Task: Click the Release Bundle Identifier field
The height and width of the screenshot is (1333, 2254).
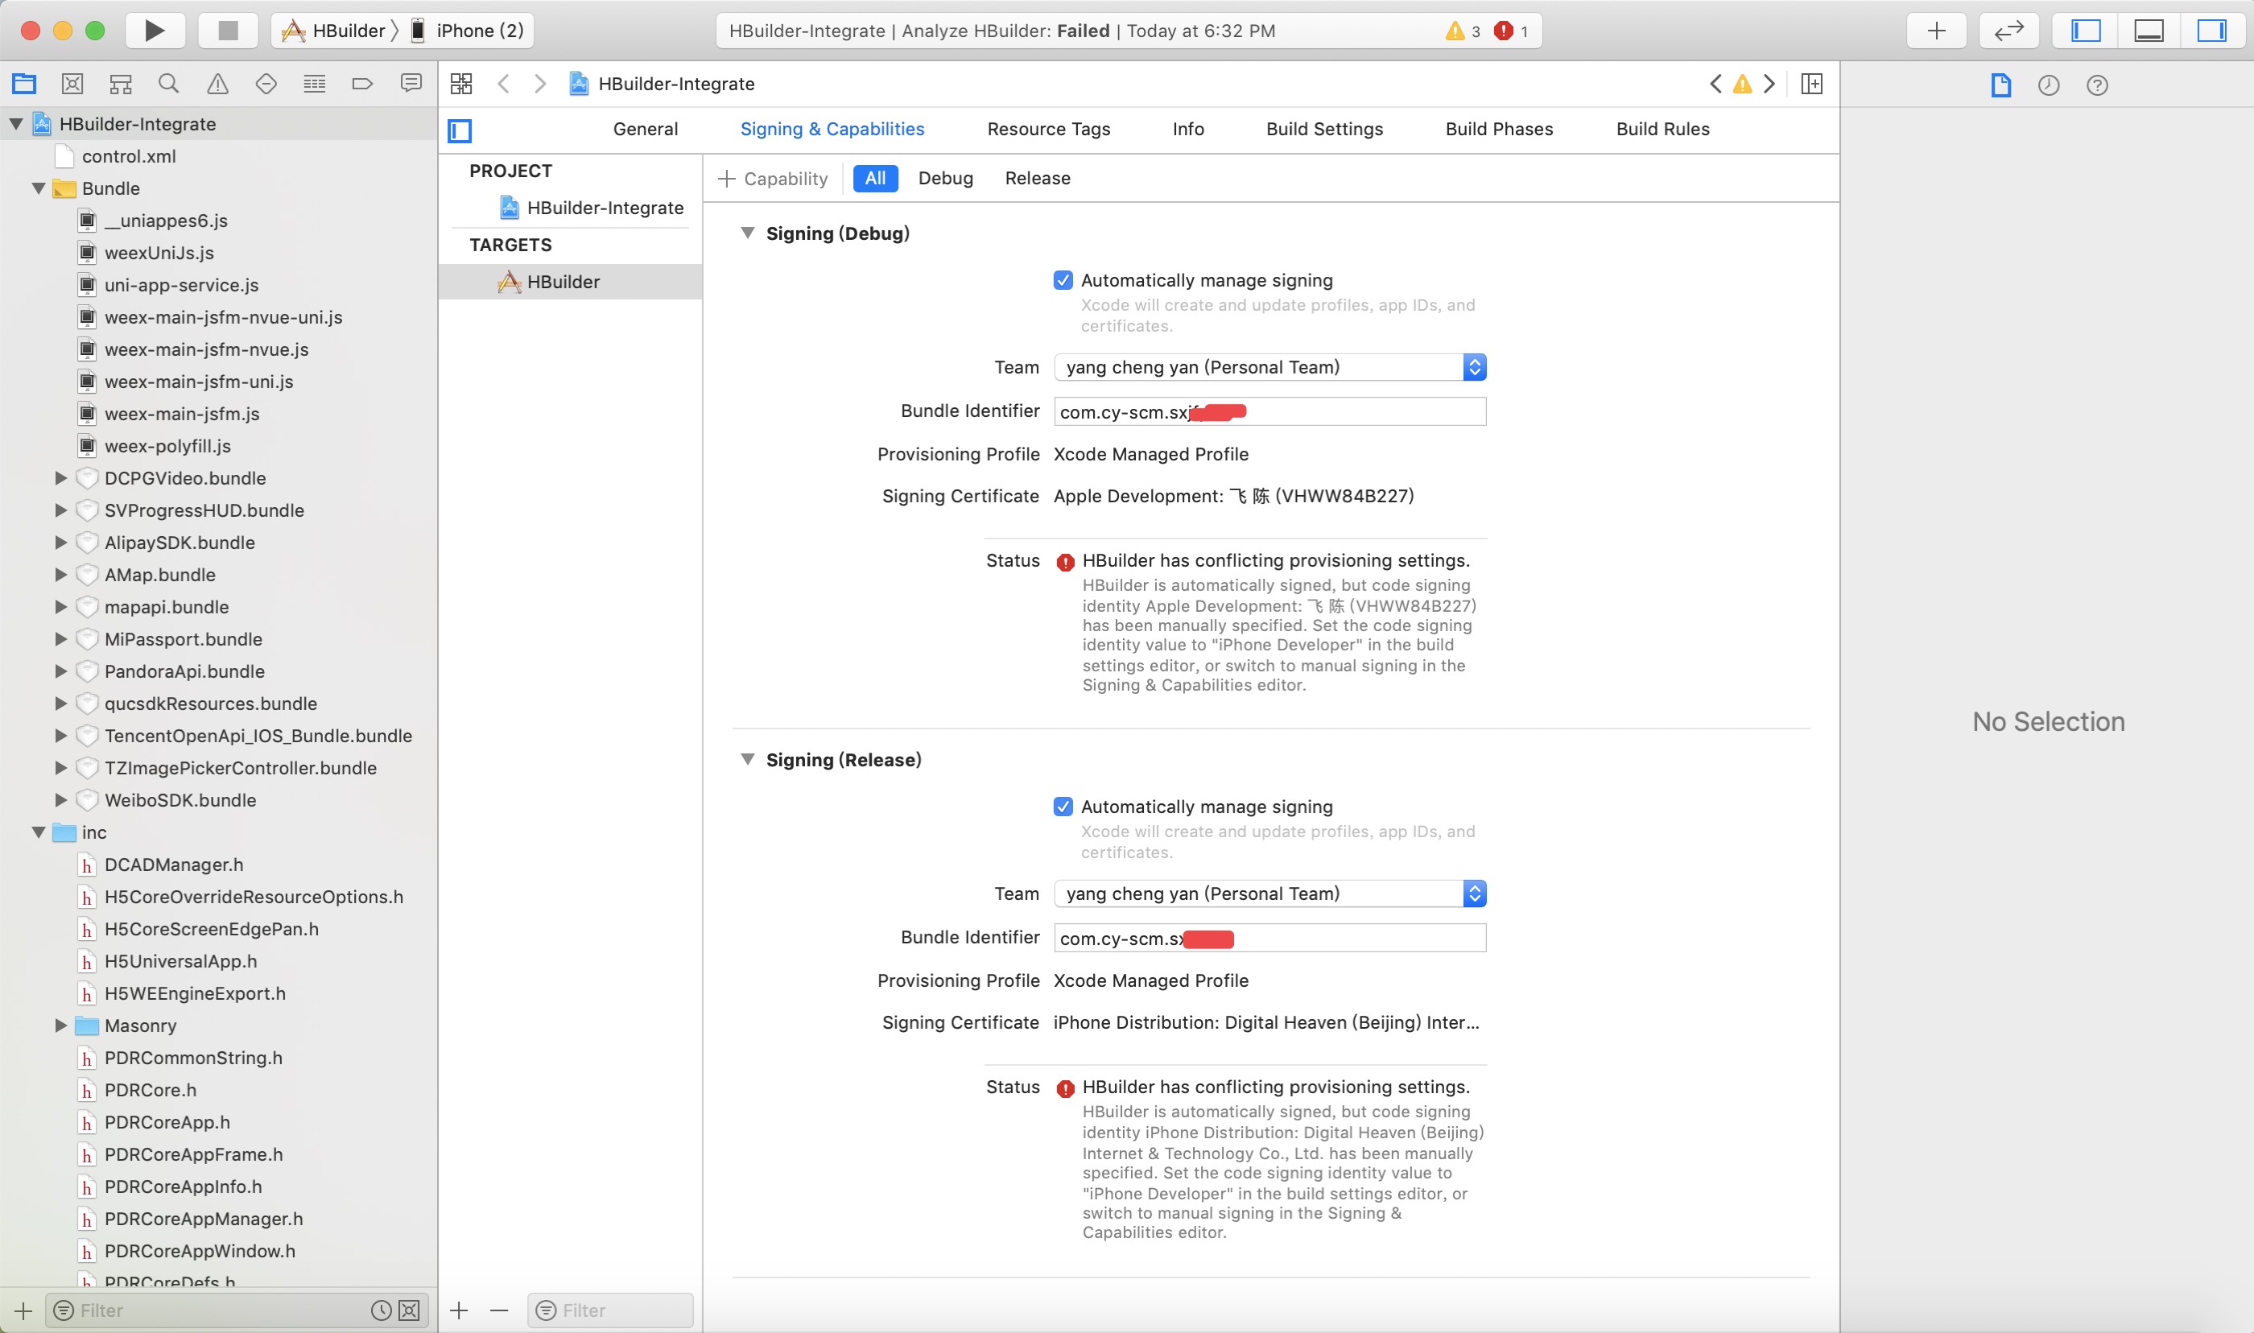Action: (x=1269, y=938)
